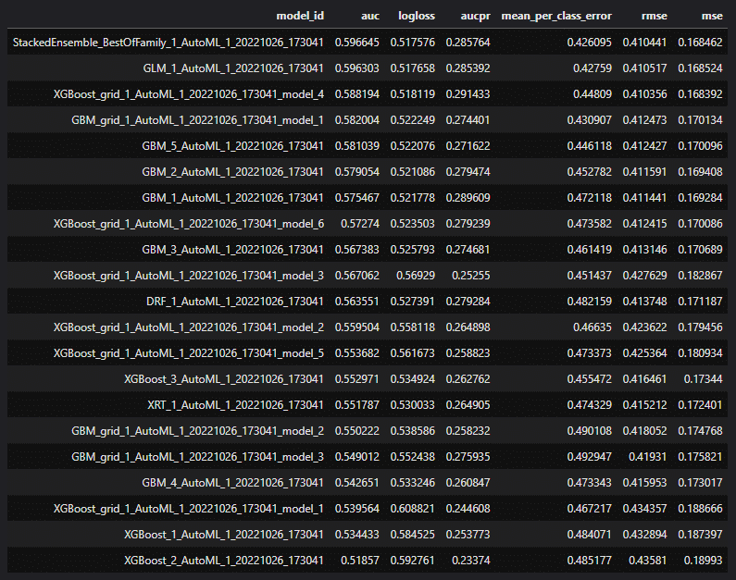Click rmse value 0.415953
The image size is (736, 580).
point(645,483)
